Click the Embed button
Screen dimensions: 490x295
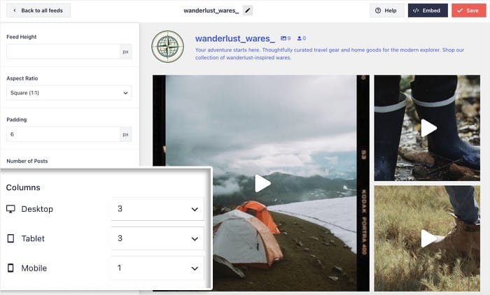click(x=428, y=10)
